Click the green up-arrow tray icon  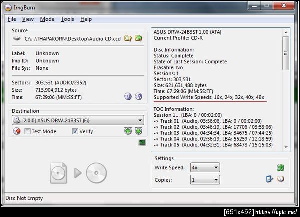[128, 131]
